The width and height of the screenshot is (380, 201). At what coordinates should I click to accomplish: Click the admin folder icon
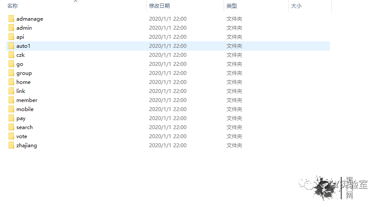(11, 28)
